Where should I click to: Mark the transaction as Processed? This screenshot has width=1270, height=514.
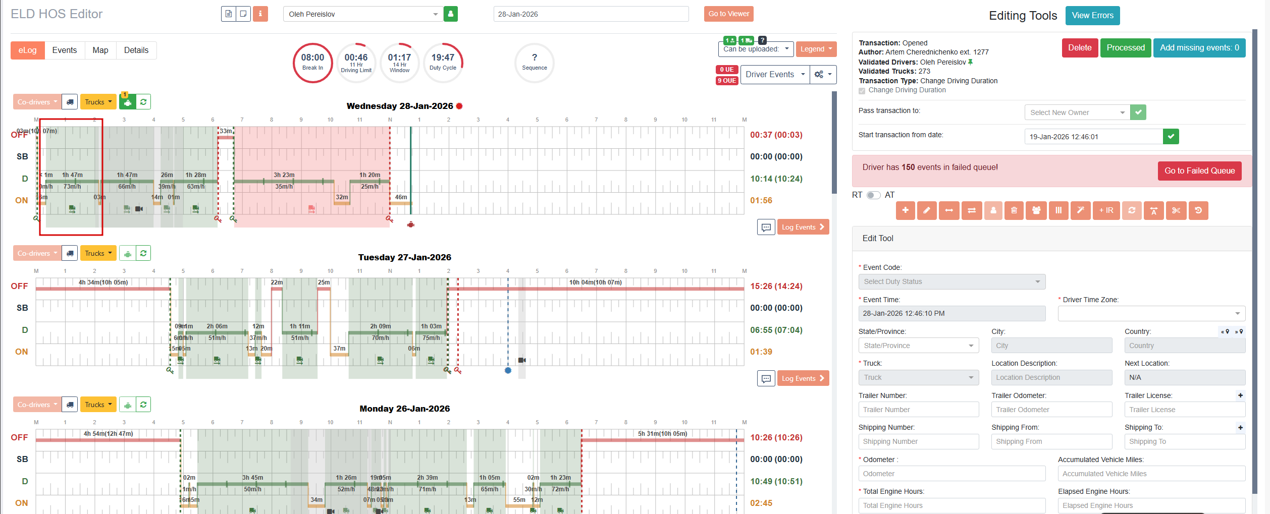point(1126,48)
